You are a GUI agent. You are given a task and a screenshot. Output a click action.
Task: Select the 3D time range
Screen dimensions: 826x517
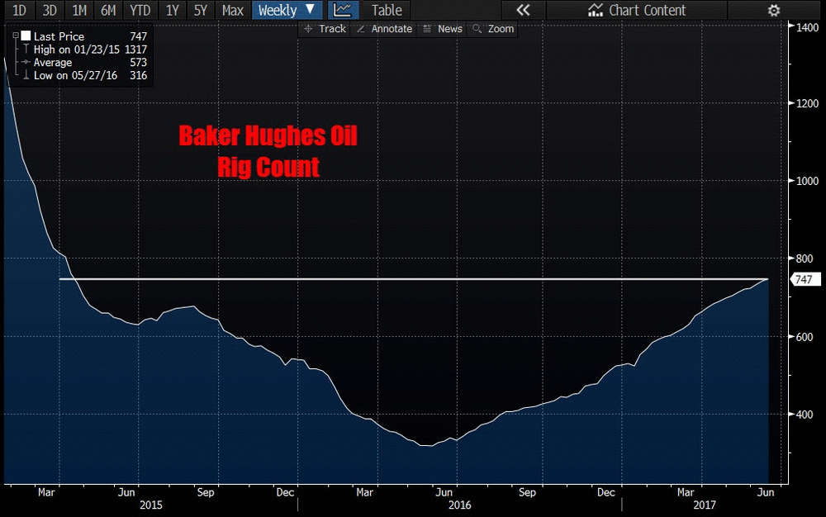50,10
